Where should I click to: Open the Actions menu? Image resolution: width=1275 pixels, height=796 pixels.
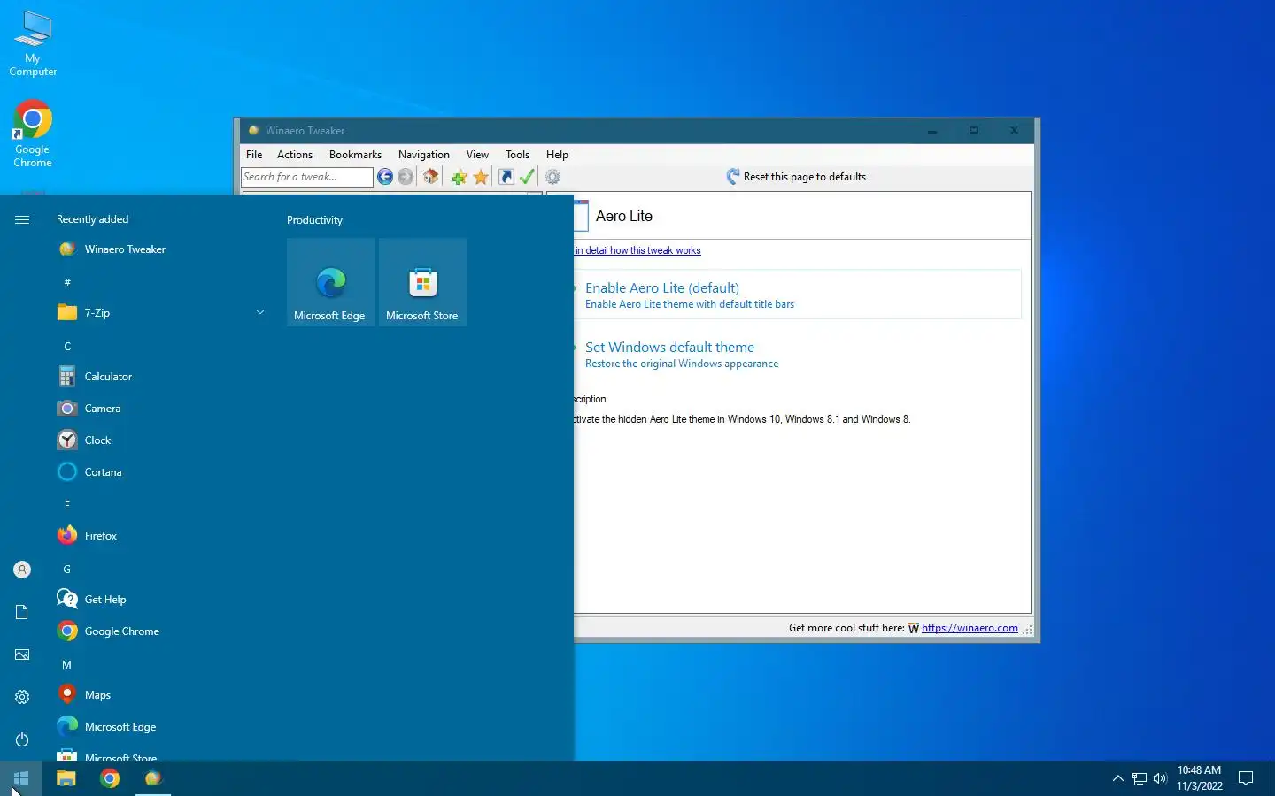(x=295, y=155)
